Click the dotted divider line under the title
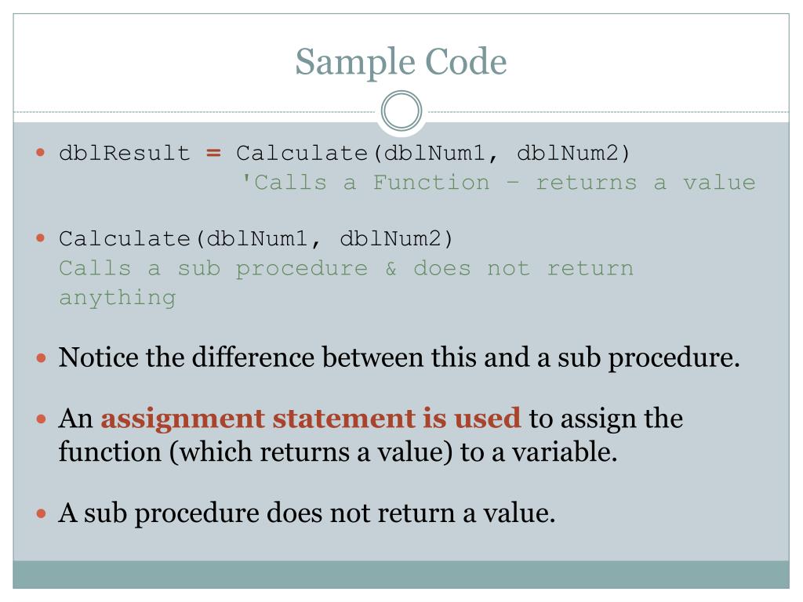 coord(196,111)
